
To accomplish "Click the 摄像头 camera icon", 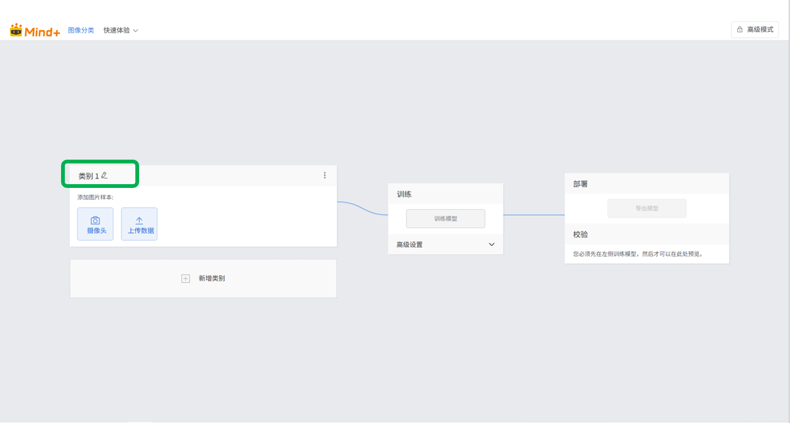I will point(95,221).
